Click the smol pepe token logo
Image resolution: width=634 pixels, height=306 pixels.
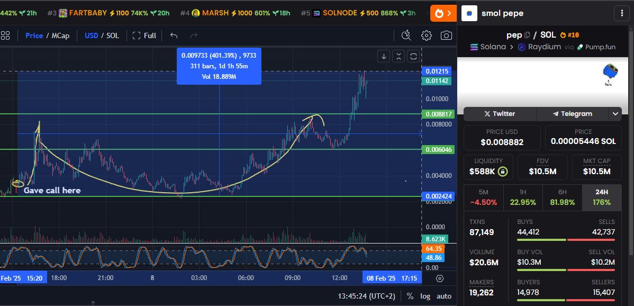pyautogui.click(x=469, y=13)
